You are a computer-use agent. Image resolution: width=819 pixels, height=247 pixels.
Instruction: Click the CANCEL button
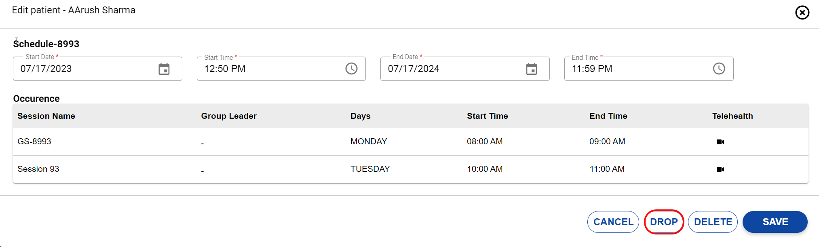[613, 222]
